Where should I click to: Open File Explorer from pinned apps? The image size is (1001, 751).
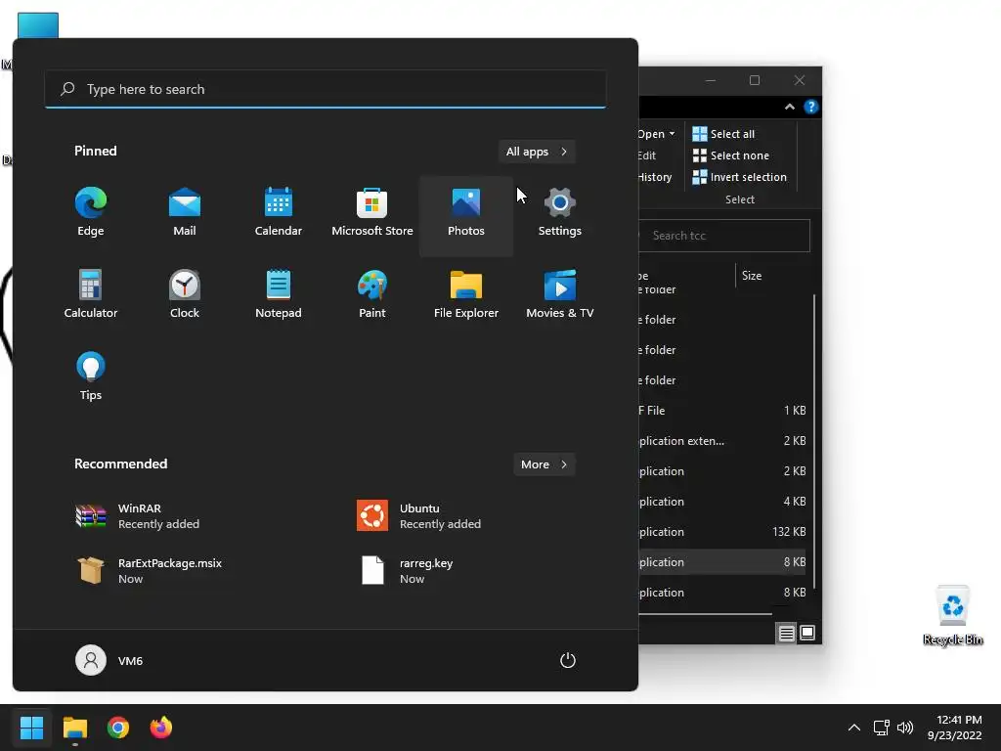pos(466,295)
